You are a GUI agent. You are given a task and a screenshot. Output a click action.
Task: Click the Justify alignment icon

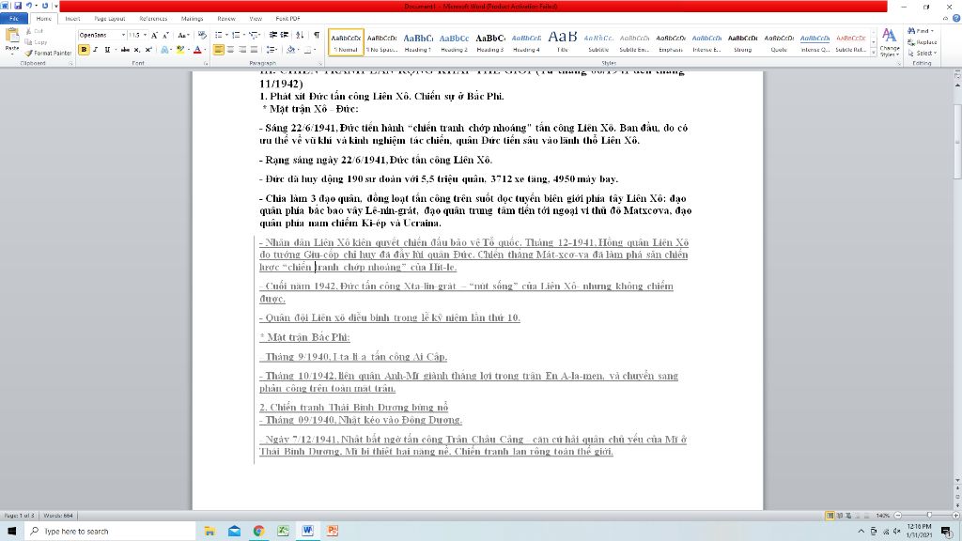point(254,50)
